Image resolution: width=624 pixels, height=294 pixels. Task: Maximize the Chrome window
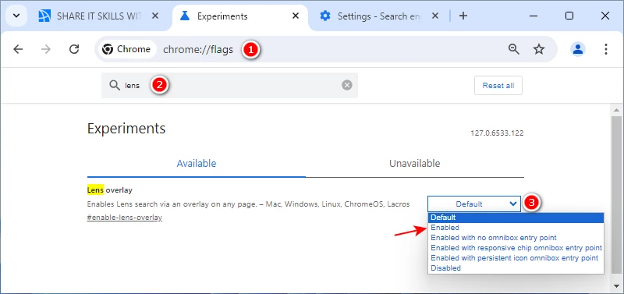569,16
